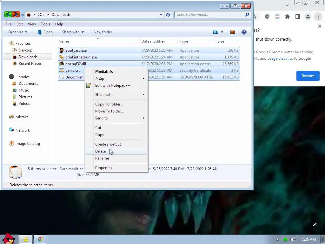
Task: Open the Organize dropdown
Action: [18, 32]
